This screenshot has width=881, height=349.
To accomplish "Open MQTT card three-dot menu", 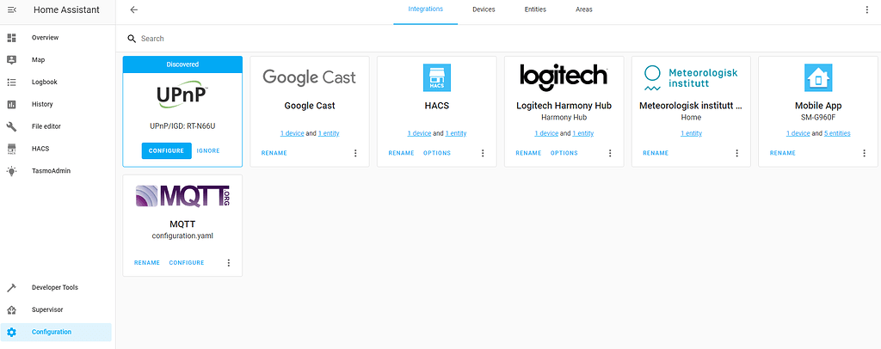I will (229, 262).
